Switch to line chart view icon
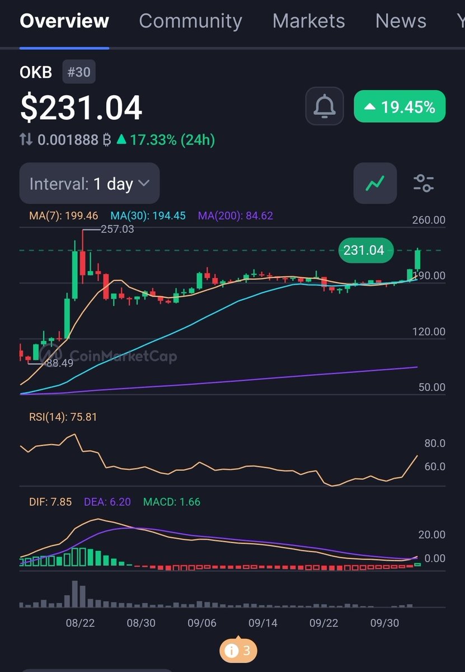This screenshot has height=672, width=465. coord(375,183)
